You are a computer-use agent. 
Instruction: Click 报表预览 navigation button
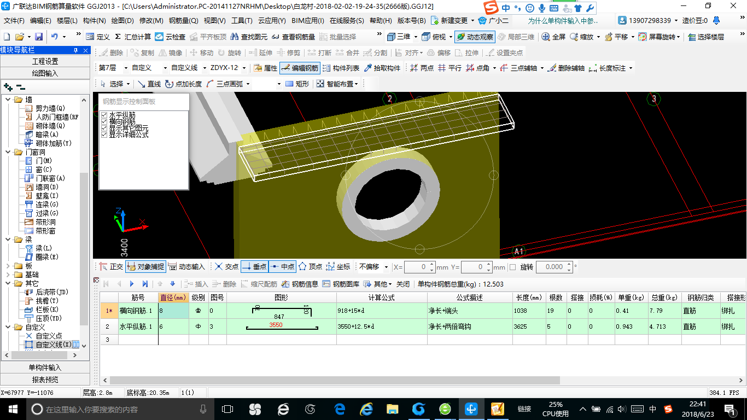coord(45,380)
